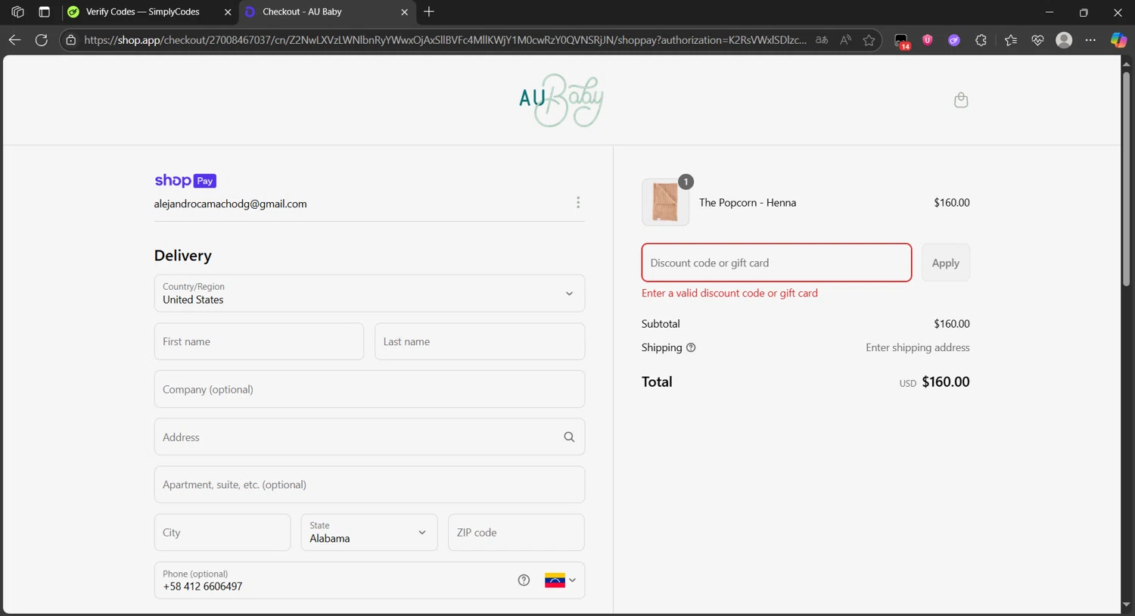Open the browser profile avatar
The width and height of the screenshot is (1135, 616).
point(1064,40)
